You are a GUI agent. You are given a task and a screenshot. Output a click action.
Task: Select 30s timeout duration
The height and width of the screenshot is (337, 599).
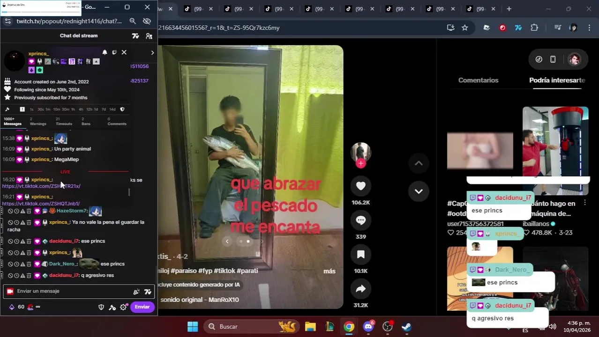tap(40, 110)
